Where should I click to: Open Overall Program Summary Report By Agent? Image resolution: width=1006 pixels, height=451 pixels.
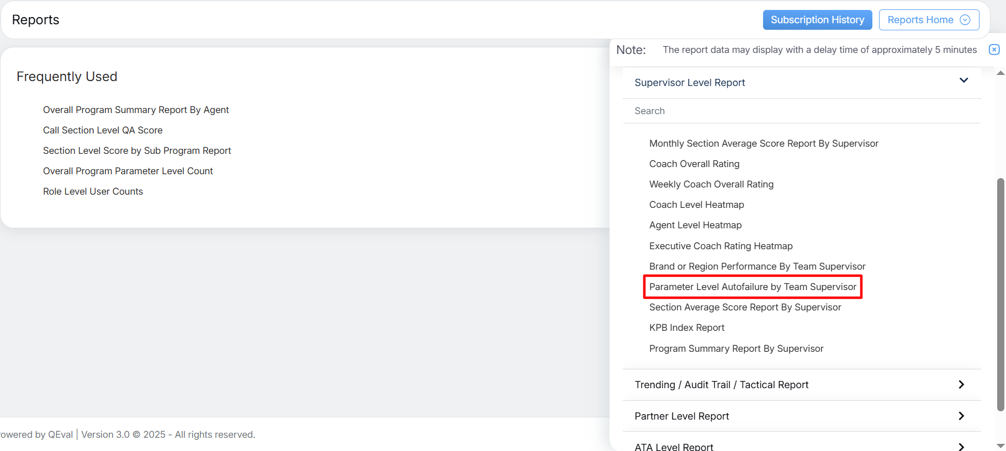(x=136, y=110)
